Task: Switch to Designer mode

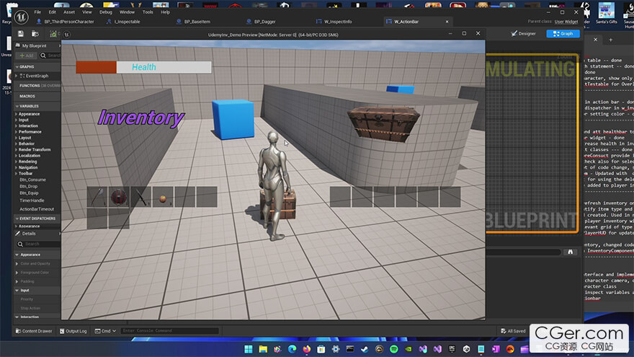Action: pyautogui.click(x=523, y=34)
